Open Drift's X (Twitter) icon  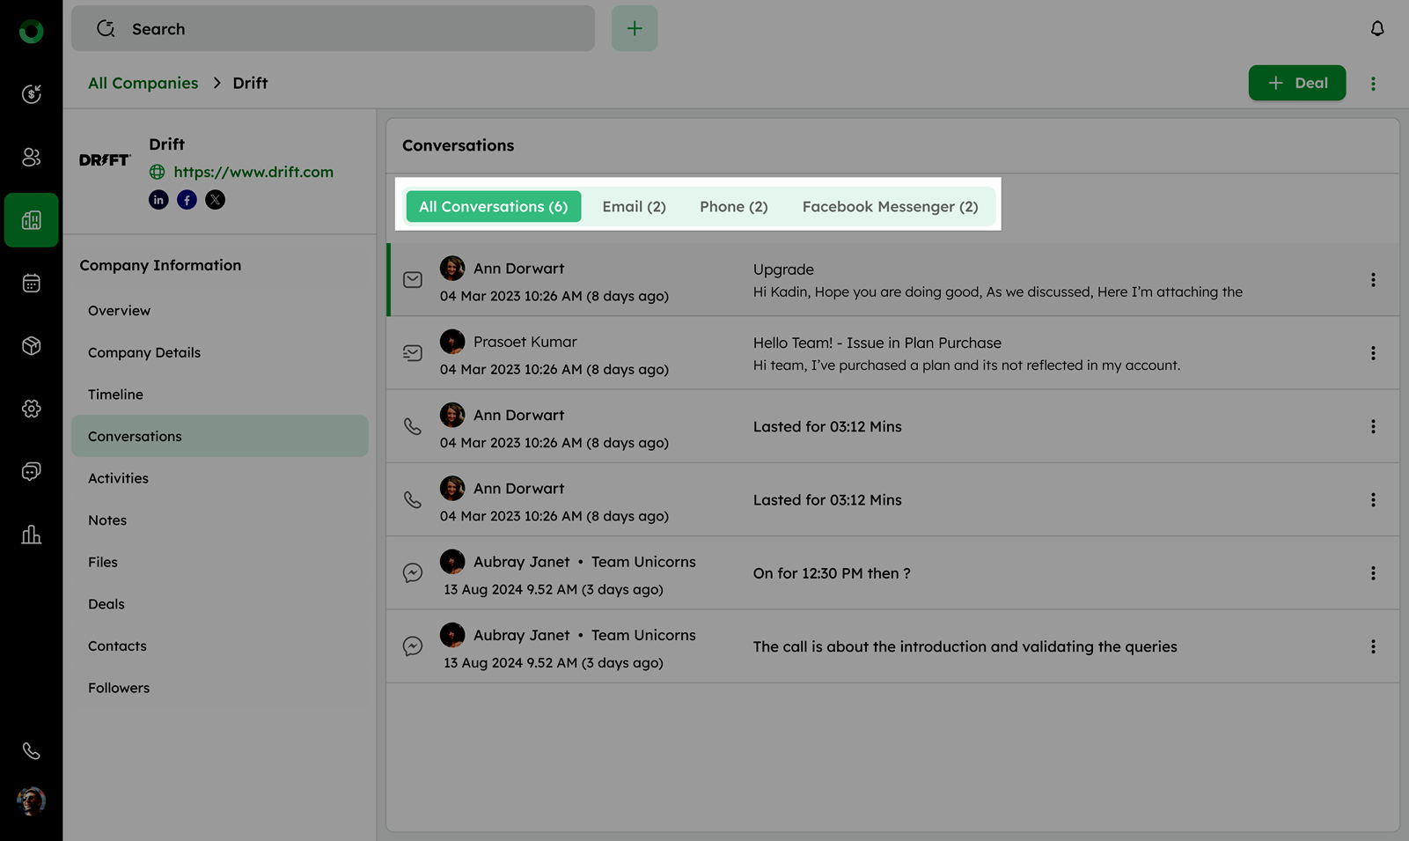click(215, 200)
